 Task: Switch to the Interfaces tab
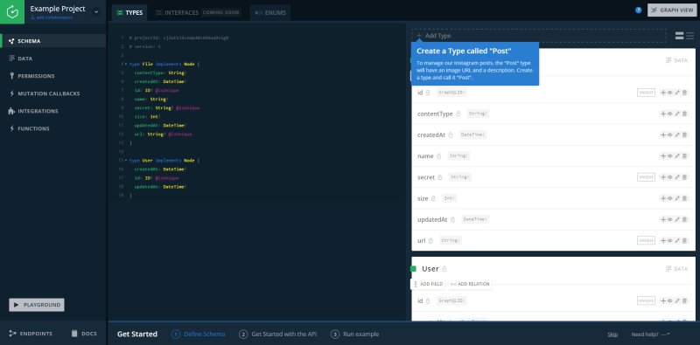pyautogui.click(x=198, y=13)
